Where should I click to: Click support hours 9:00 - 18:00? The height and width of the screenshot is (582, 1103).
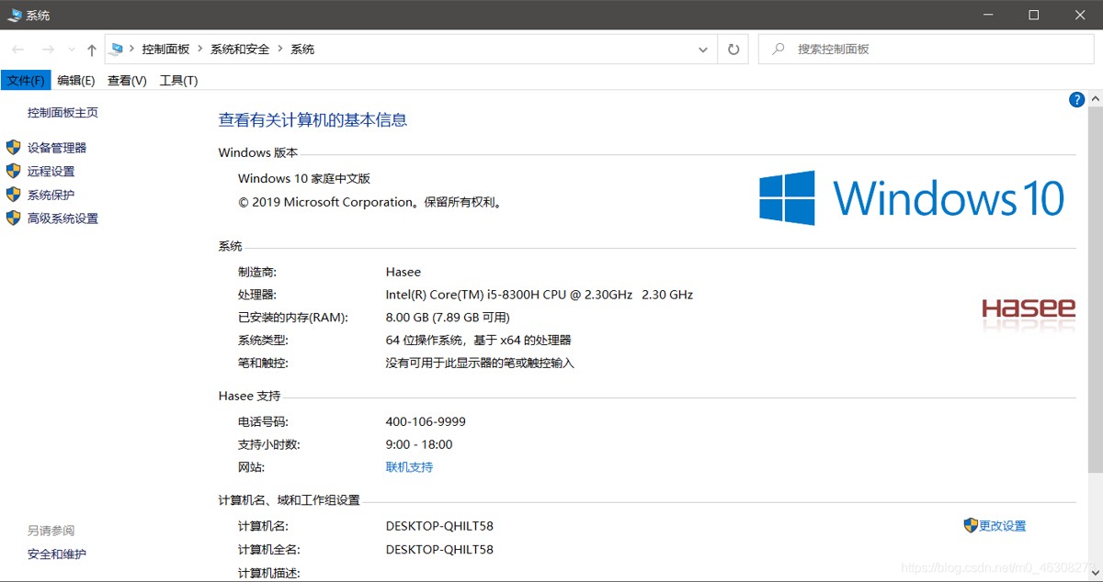(419, 445)
